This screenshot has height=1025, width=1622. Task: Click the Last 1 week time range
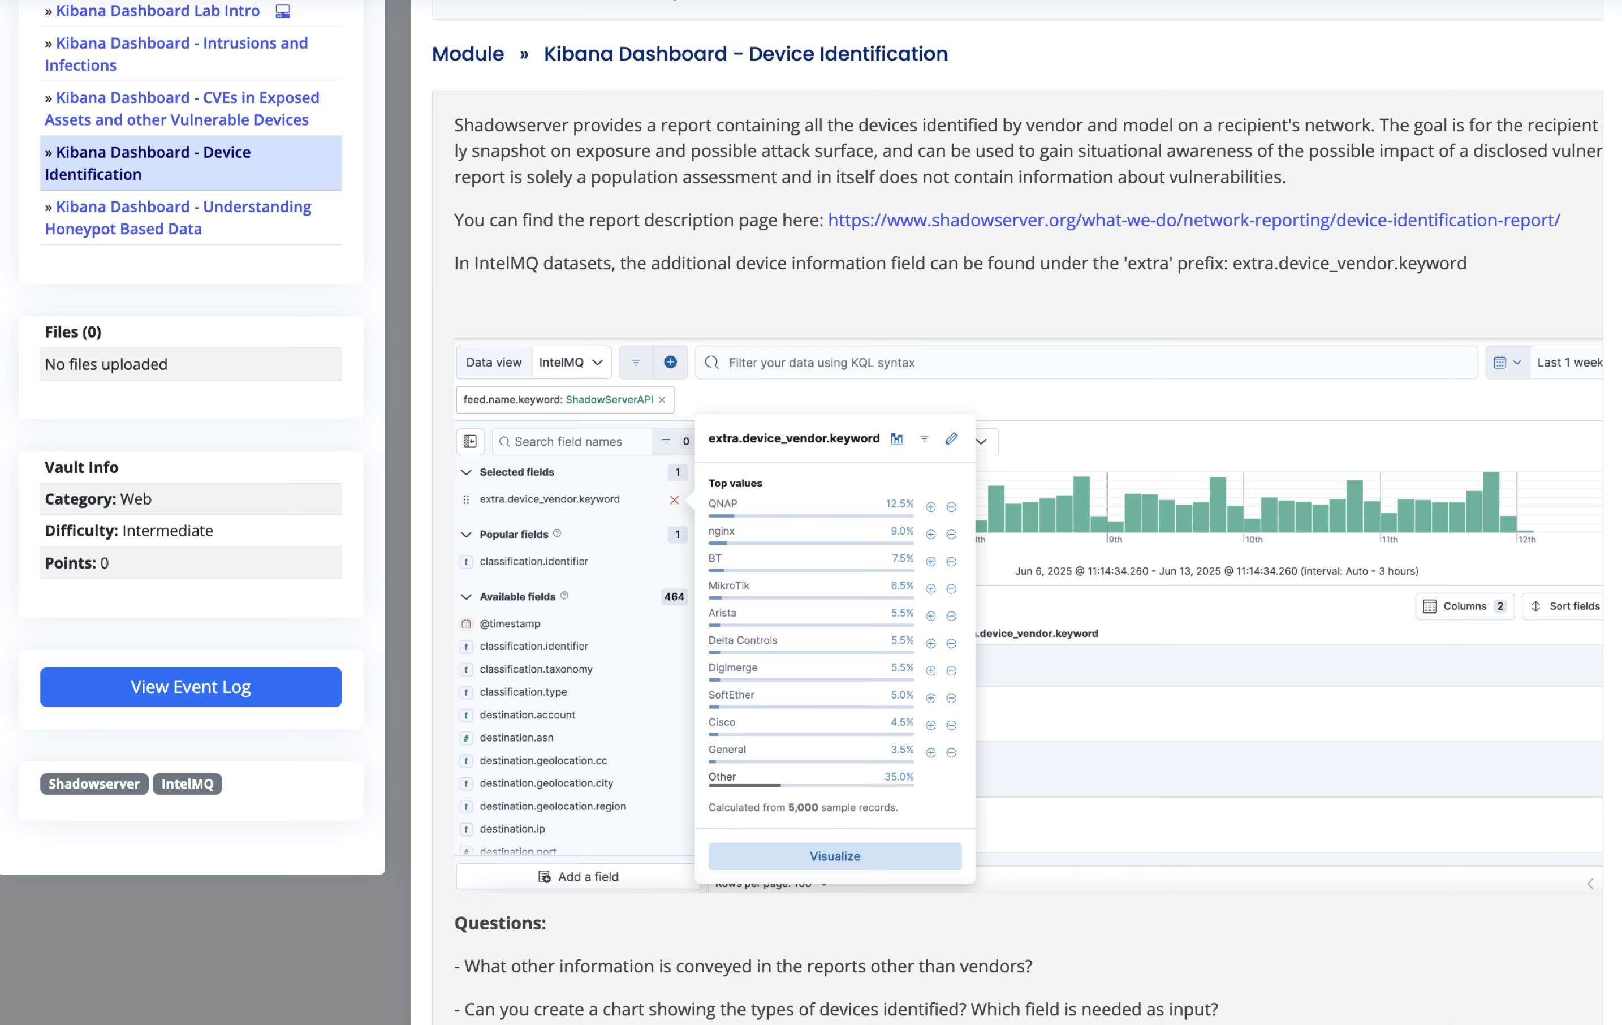(x=1569, y=362)
